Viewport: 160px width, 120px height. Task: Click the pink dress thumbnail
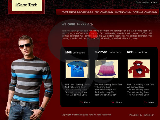pos(107,69)
